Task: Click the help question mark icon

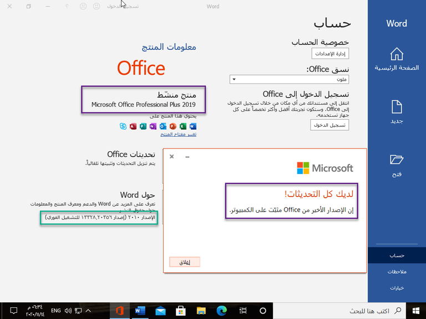Action: click(67, 6)
